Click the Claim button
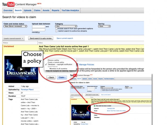The height and width of the screenshot is (125, 167). 62,77
